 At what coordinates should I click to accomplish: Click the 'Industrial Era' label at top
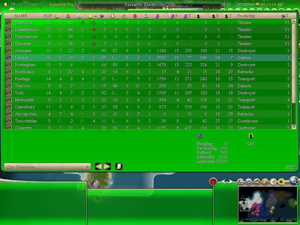coord(61,4)
